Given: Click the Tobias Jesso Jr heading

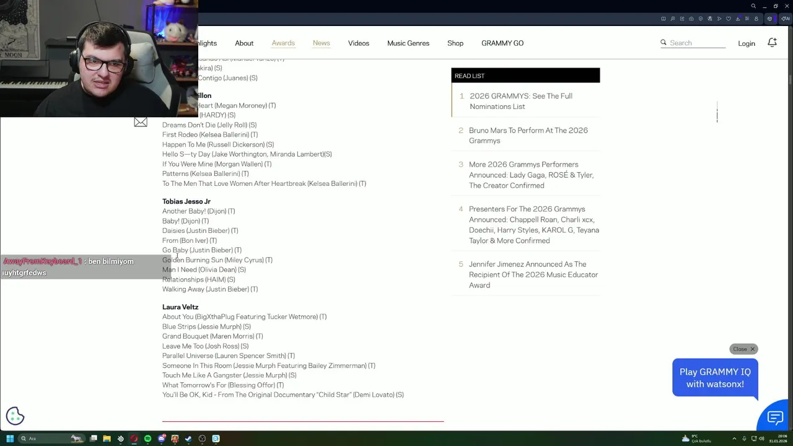Looking at the screenshot, I should click(186, 201).
